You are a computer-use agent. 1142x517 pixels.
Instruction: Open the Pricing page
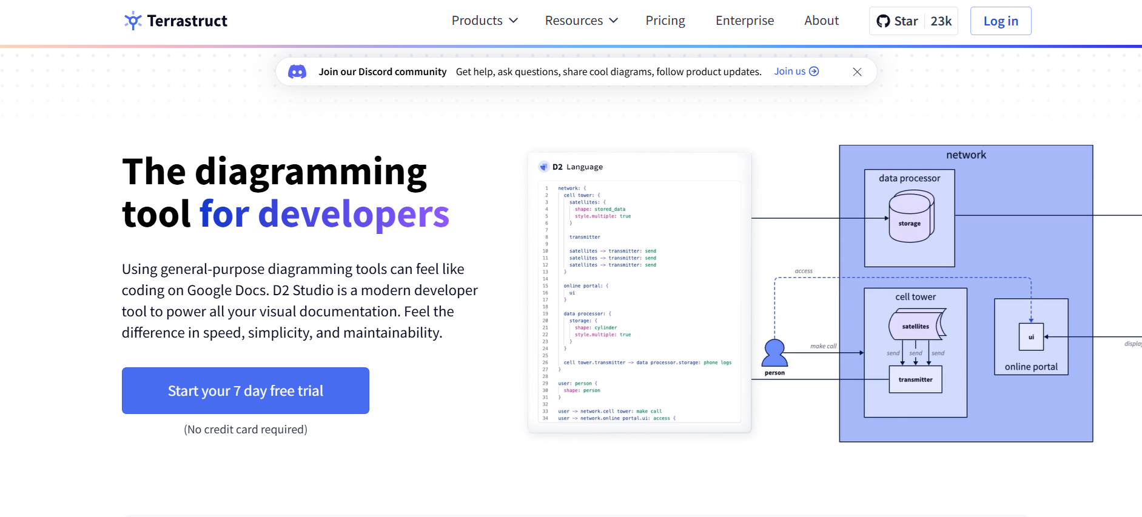point(665,21)
